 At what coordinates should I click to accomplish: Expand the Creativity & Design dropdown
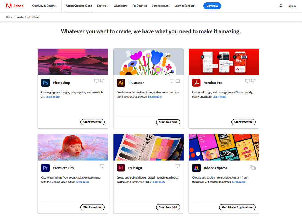45,6
